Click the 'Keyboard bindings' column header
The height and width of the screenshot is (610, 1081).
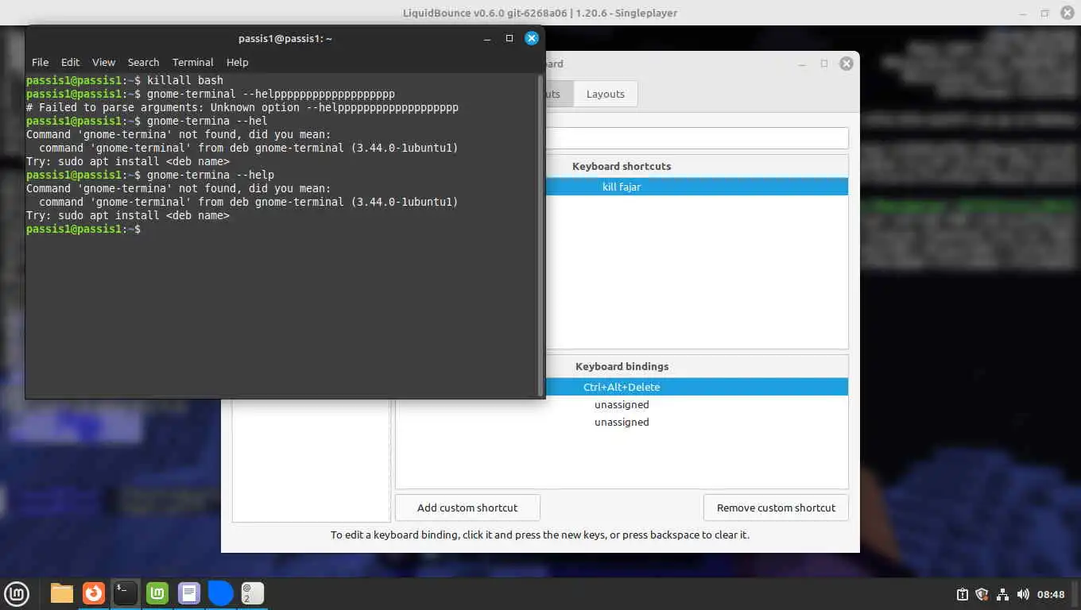click(x=622, y=366)
